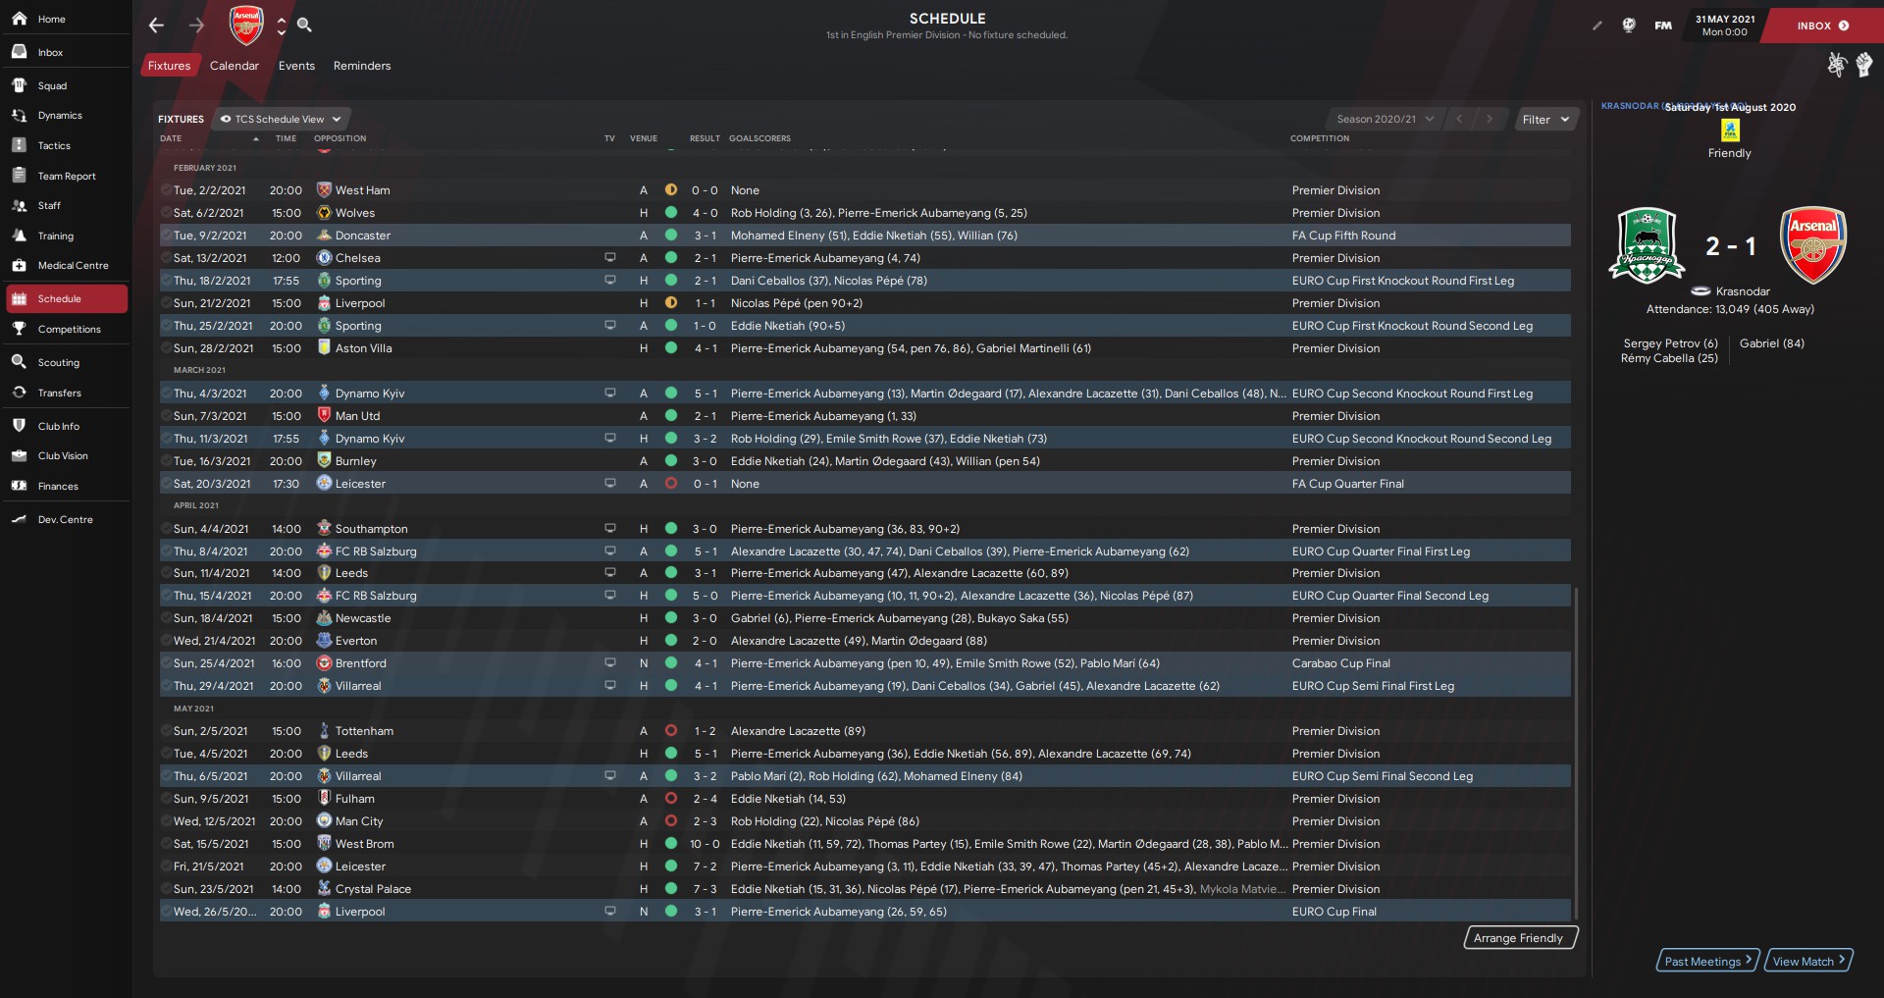Select the Liverpool EURO Cup Final row checkbox

166,912
